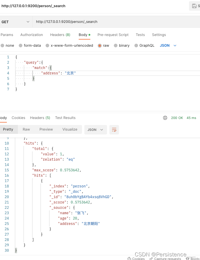The image size is (200, 260).
Task: Click the "total" key in response
Action: 40,149
